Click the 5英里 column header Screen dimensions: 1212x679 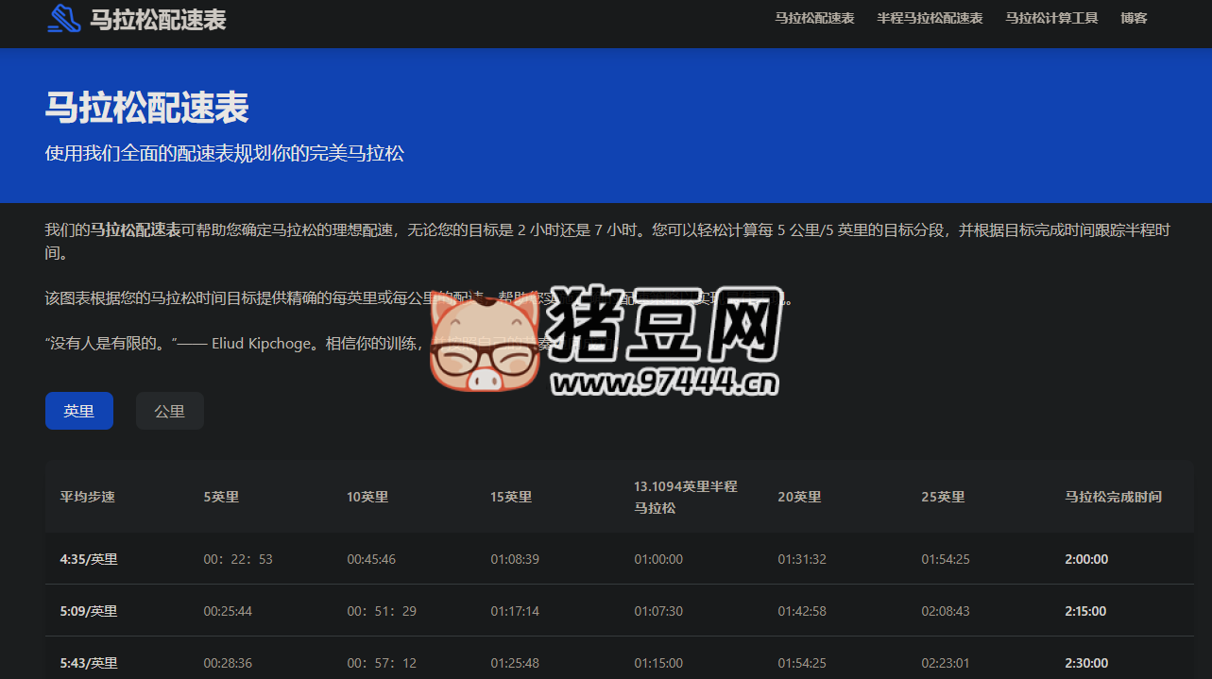(221, 496)
